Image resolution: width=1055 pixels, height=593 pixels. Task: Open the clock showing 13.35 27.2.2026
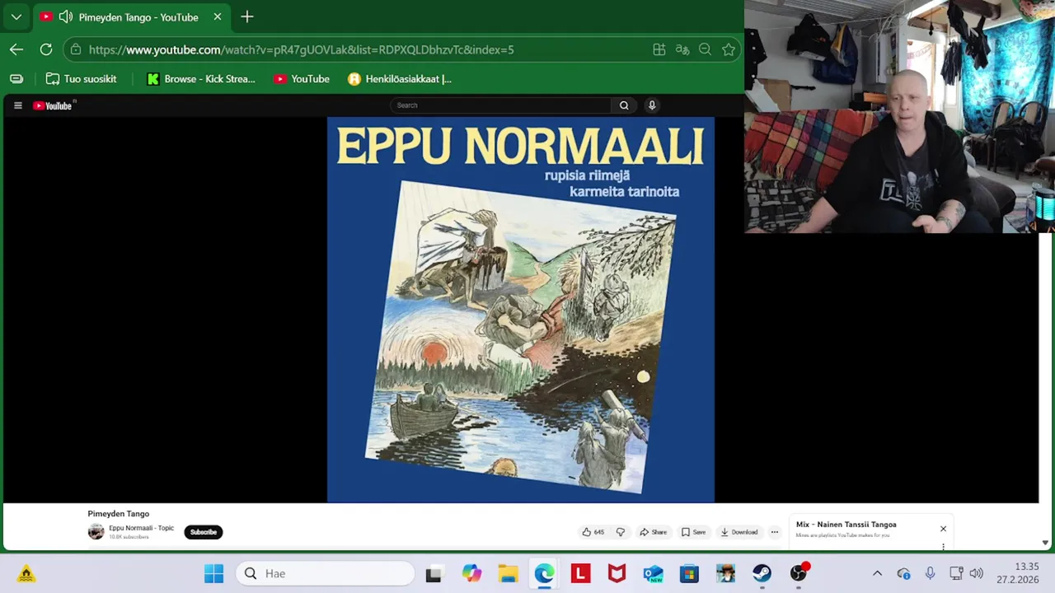(x=1018, y=573)
